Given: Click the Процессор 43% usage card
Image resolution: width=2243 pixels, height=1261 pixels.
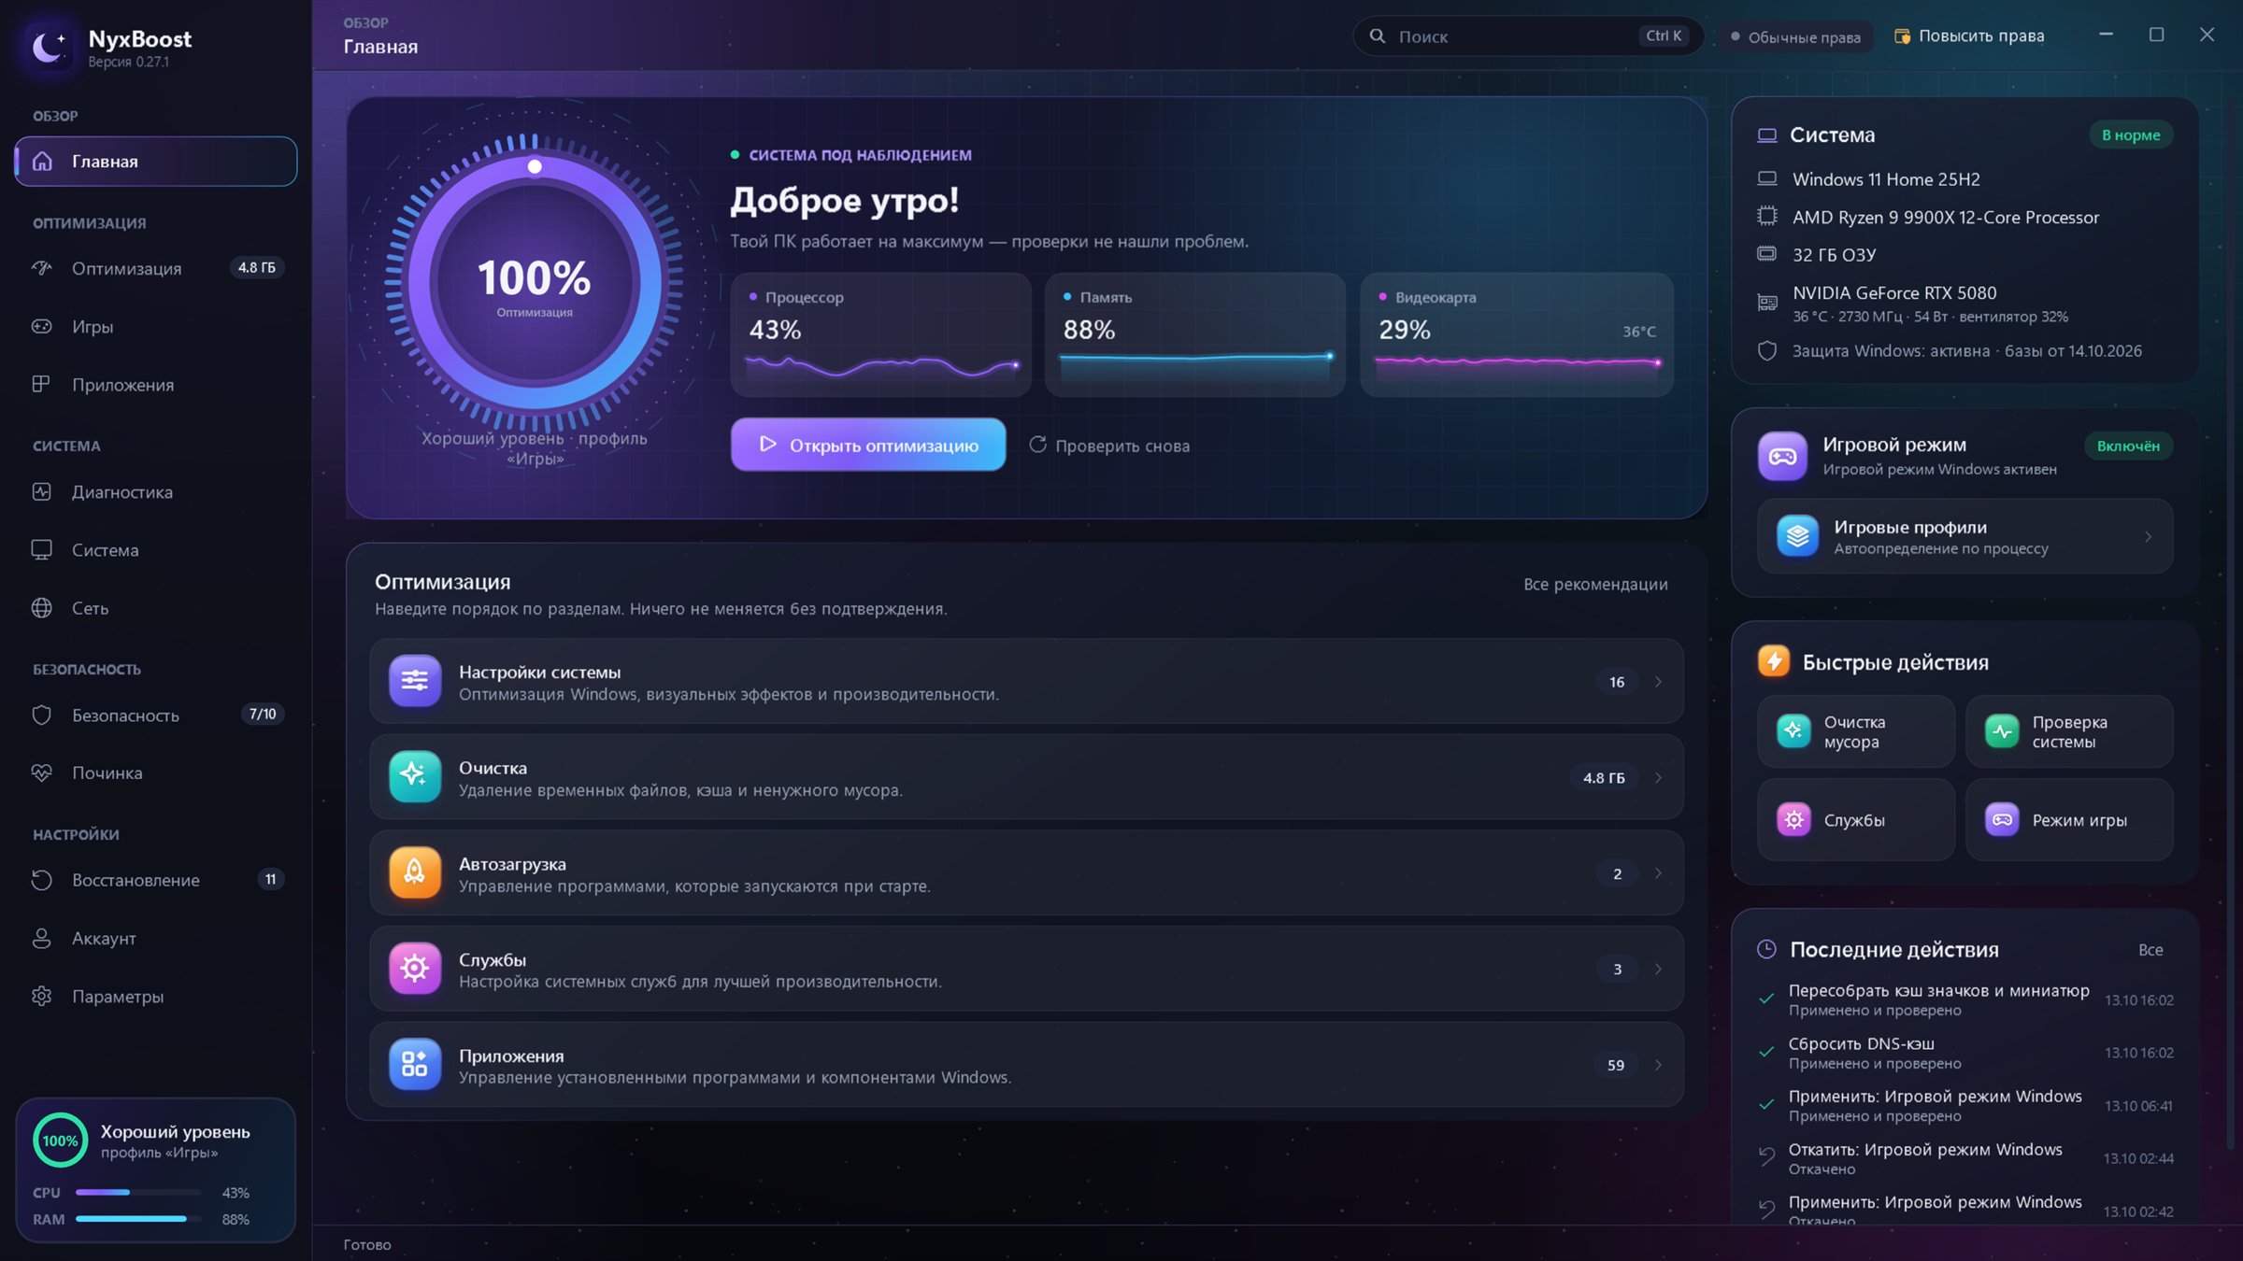Looking at the screenshot, I should pos(880,334).
